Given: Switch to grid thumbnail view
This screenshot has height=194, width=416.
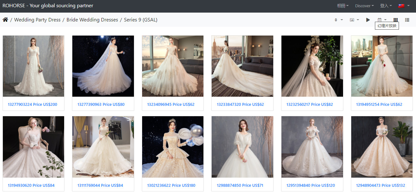Looking at the screenshot, I should click(395, 20).
